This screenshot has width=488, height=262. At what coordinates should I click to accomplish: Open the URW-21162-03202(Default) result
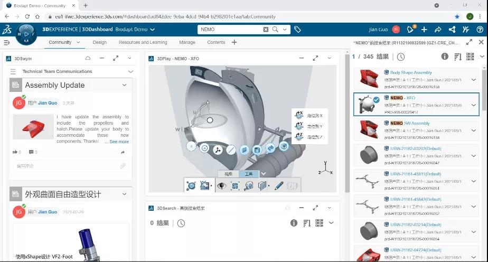[416, 148]
